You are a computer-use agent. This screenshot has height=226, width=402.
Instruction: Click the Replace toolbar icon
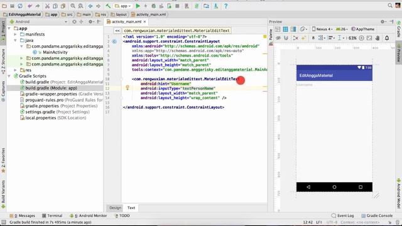click(x=80, y=6)
